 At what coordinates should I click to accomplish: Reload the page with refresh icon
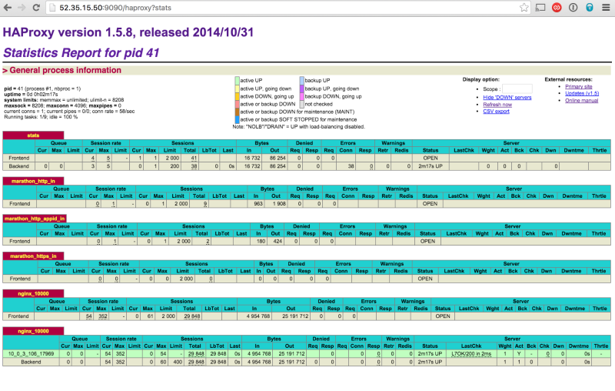(36, 8)
